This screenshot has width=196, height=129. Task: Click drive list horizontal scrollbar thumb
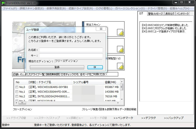coord(22,103)
